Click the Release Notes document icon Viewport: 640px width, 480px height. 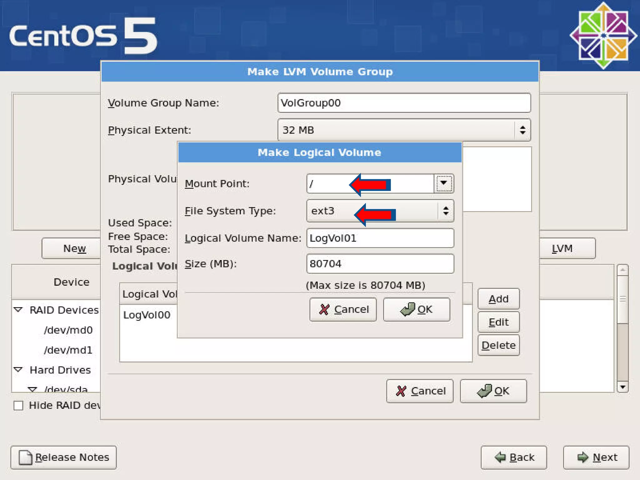point(25,457)
